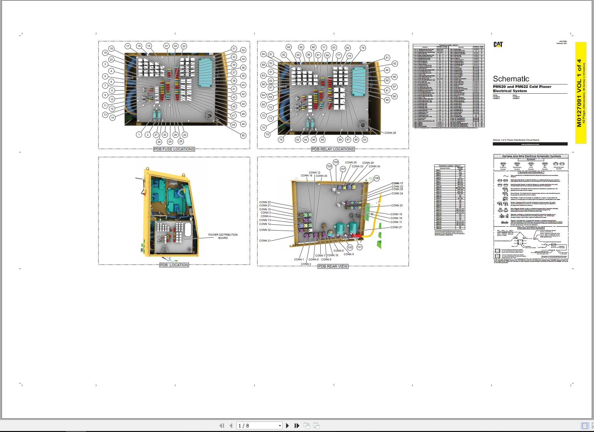Click the yellow M0127091 VOL 1 of 4 tab

tap(581, 93)
